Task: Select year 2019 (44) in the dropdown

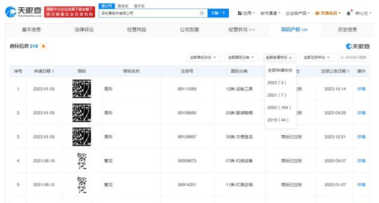Action: pos(278,120)
